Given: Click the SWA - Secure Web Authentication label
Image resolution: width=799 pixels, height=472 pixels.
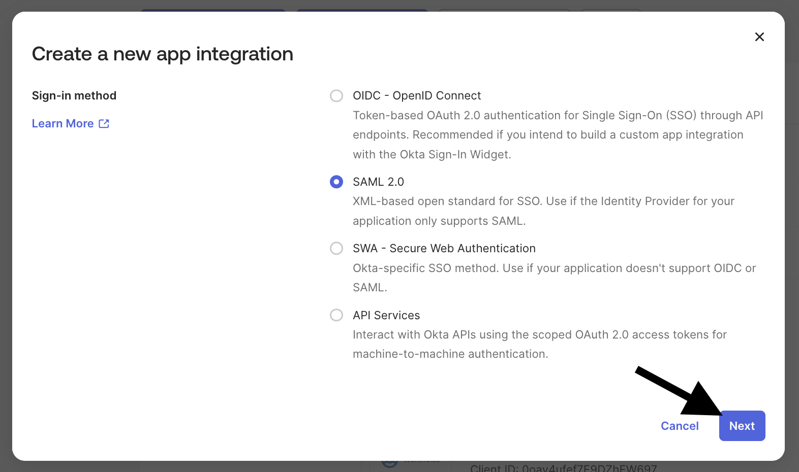Looking at the screenshot, I should point(444,248).
